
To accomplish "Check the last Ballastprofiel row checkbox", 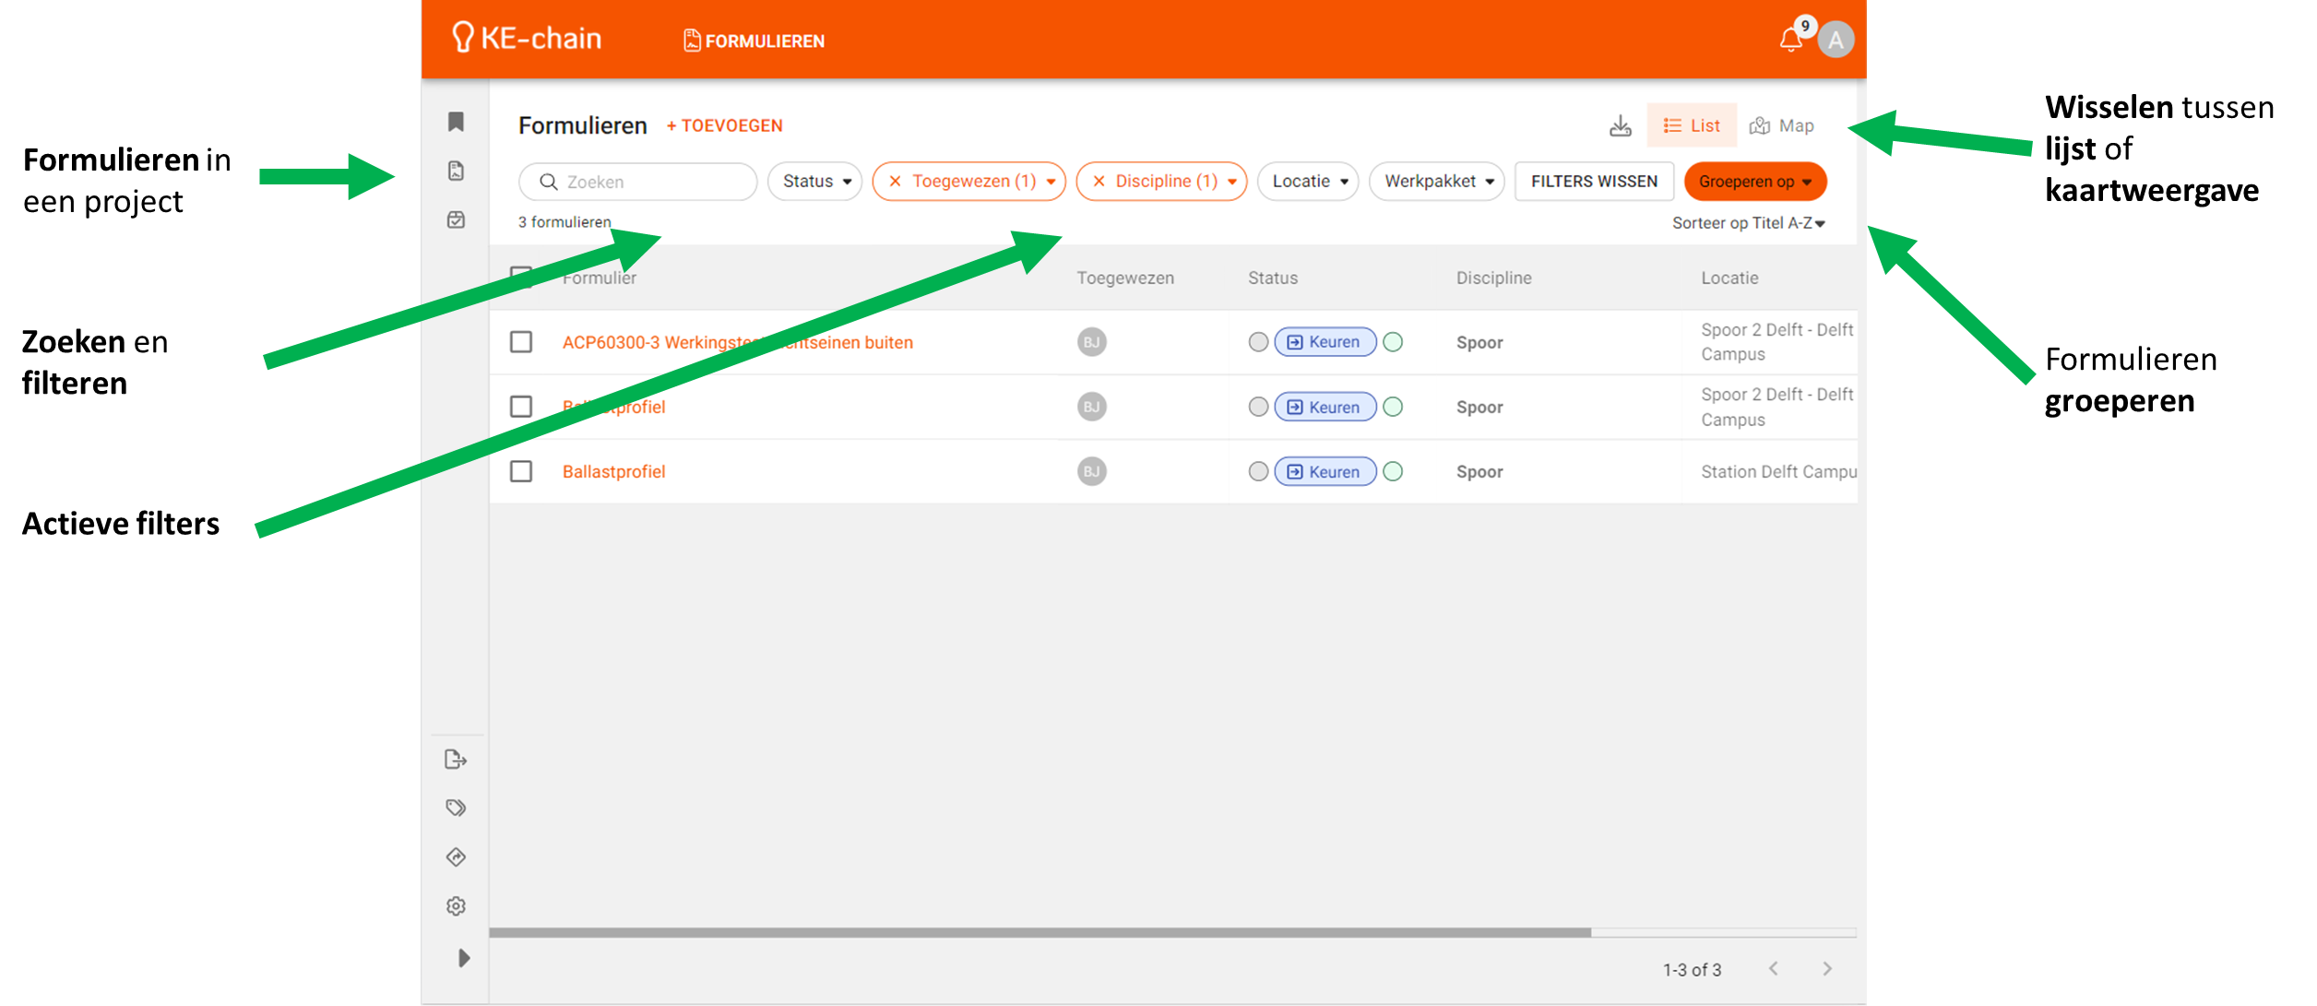I will tap(521, 471).
